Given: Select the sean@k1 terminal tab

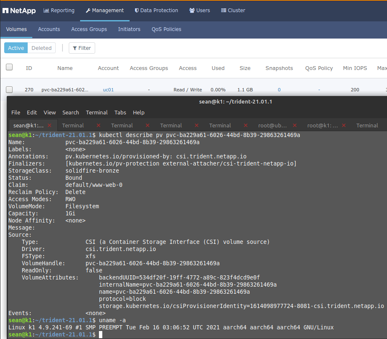Looking at the screenshot, I should (x=29, y=125).
